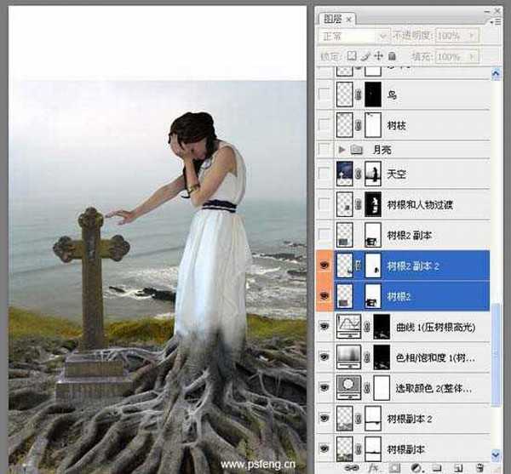511x474 pixels.
Task: Click the 天空 layer mask thumbnail
Action: (373, 175)
